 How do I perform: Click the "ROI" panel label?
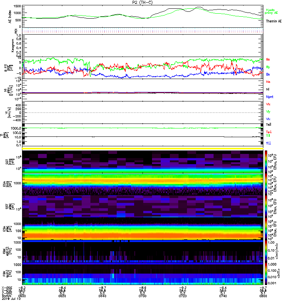click(x=16, y=31)
